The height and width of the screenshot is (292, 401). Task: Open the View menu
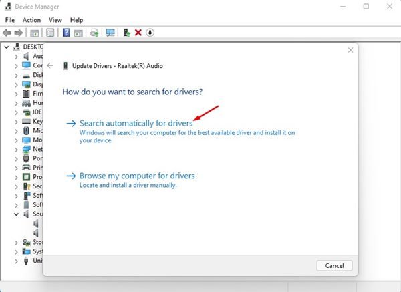(55, 20)
